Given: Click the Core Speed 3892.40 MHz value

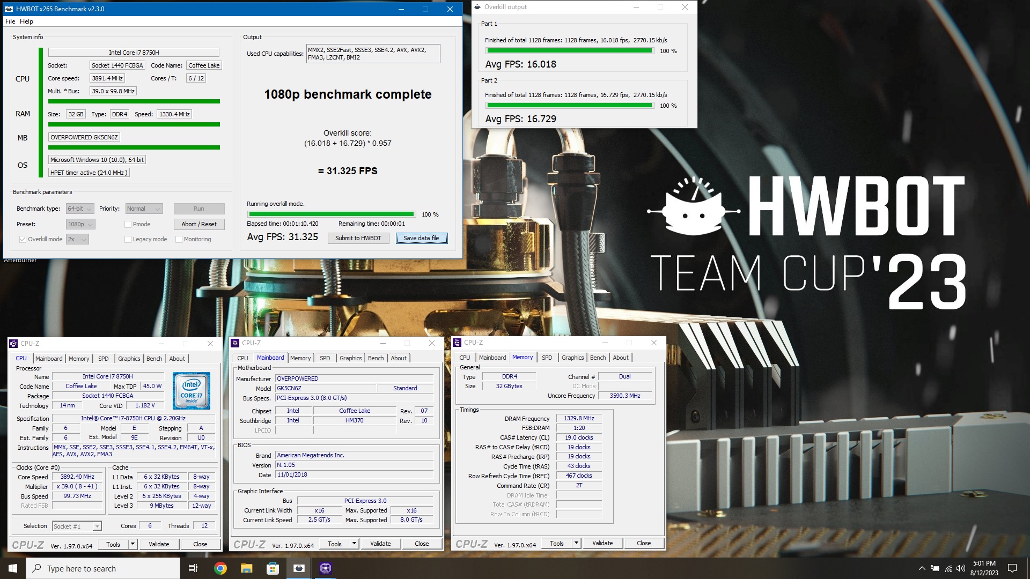Looking at the screenshot, I should click(x=77, y=477).
